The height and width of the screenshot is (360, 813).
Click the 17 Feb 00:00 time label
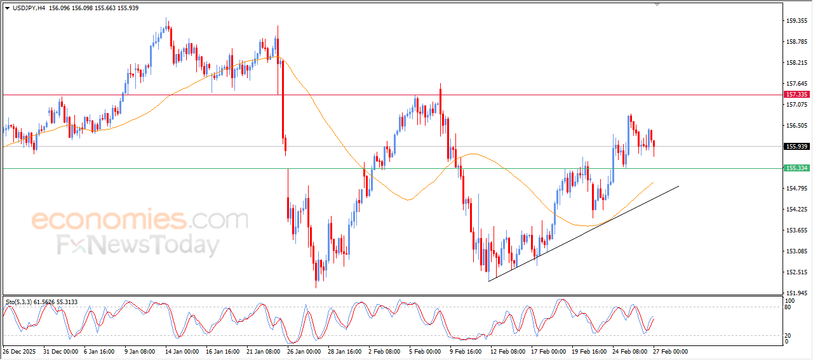548,351
